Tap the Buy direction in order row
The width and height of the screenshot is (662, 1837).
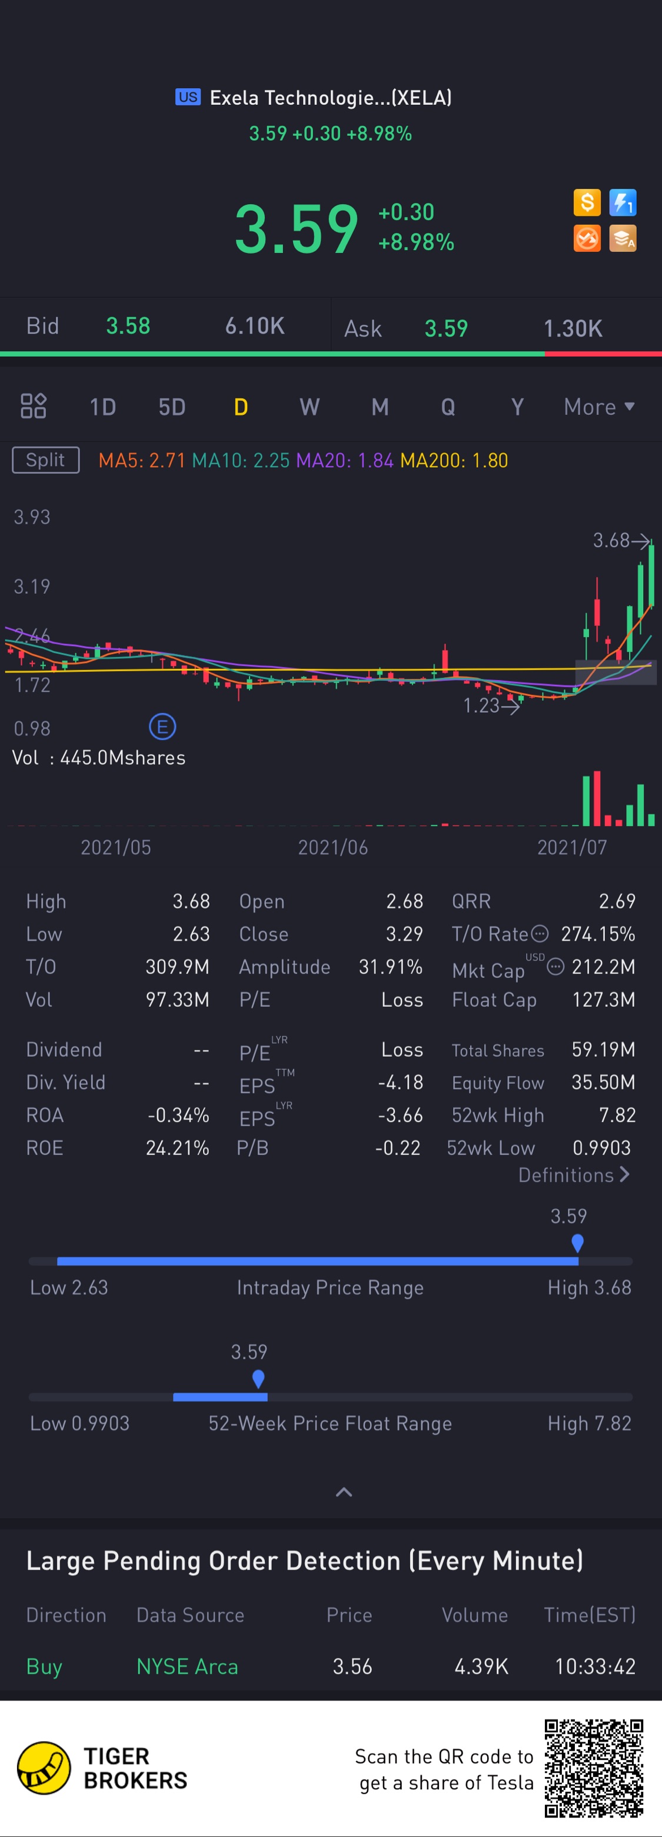pos(44,1666)
